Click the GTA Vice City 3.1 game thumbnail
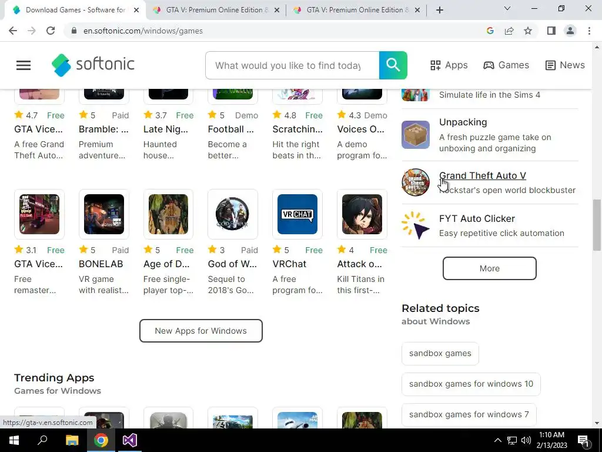This screenshot has width=602, height=452. pos(39,214)
